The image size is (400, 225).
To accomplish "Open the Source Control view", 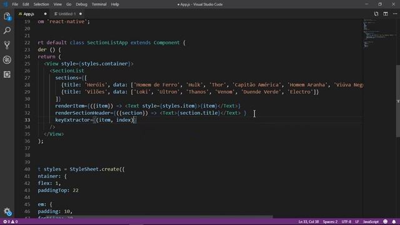I will point(7,45).
